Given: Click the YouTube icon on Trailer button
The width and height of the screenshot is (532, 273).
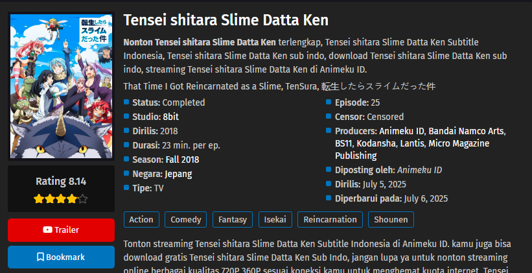Looking at the screenshot, I should click(x=47, y=230).
